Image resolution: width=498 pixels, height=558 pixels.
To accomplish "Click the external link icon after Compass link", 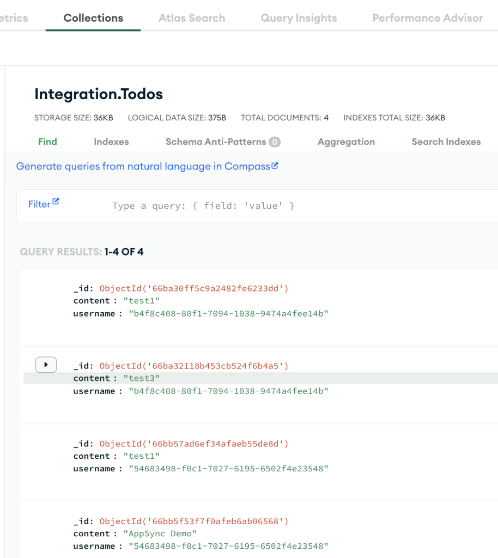I will tap(275, 165).
